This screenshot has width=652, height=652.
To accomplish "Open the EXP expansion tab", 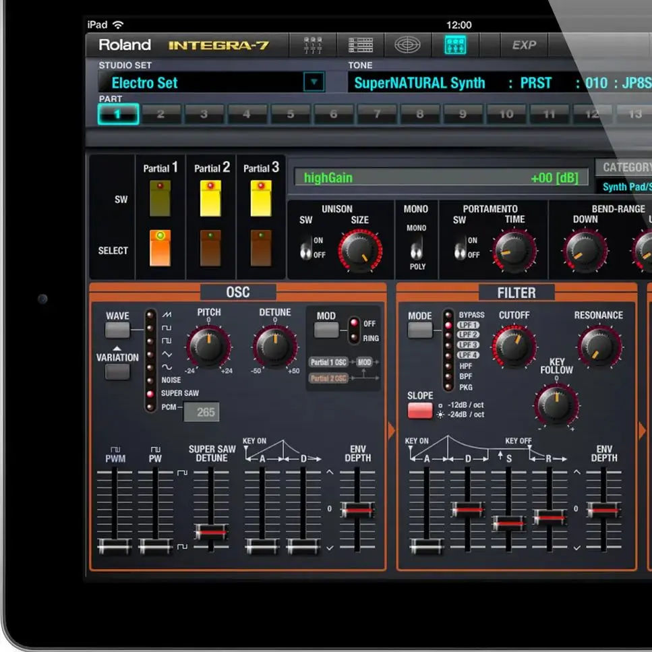I will click(524, 45).
